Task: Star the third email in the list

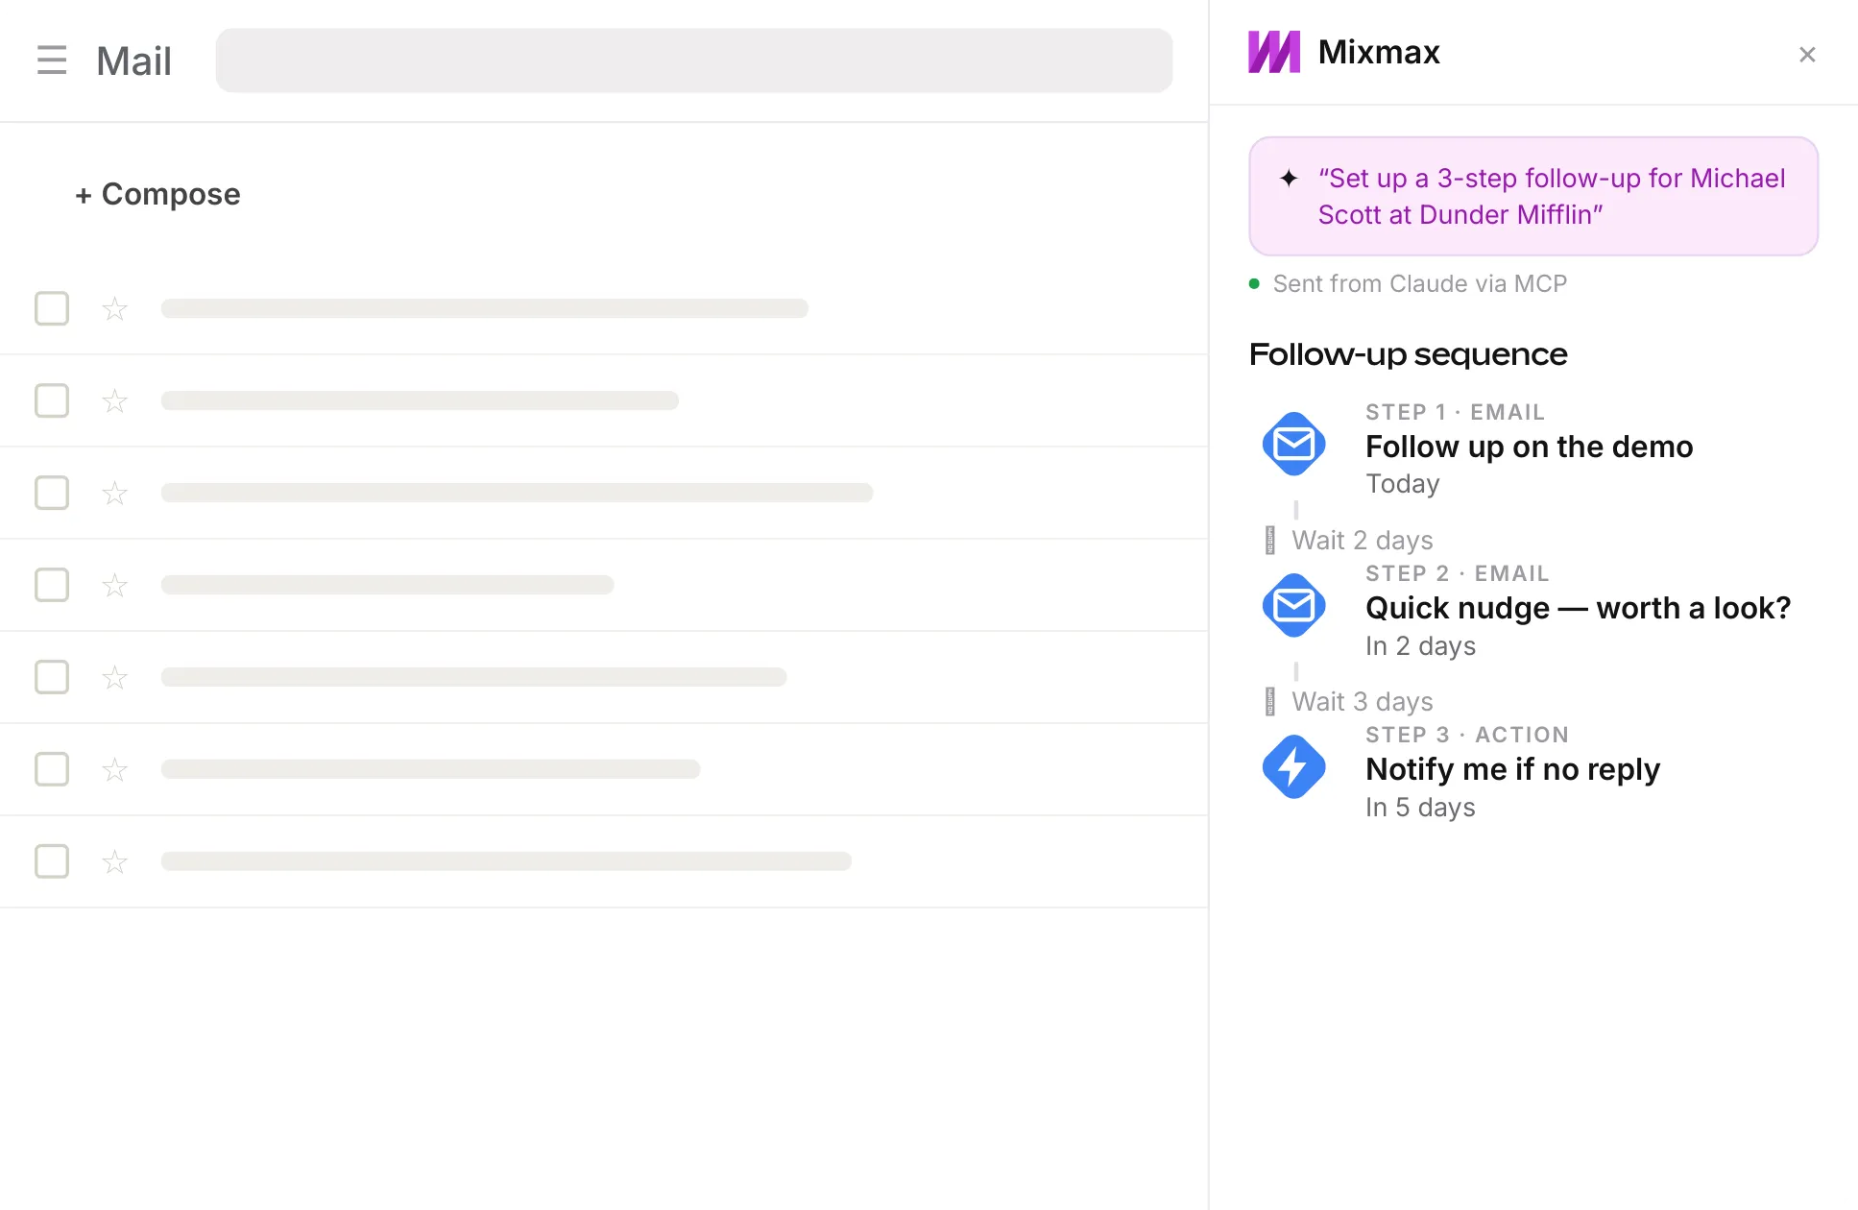Action: click(x=114, y=493)
